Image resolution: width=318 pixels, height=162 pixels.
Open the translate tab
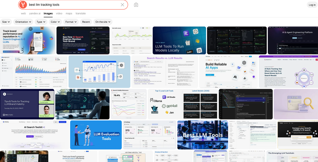[x=81, y=13]
